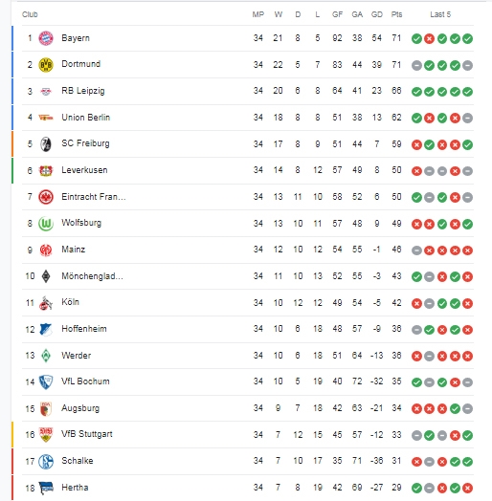Select the Werder green diamond crest
The height and width of the screenshot is (501, 492).
[x=46, y=356]
